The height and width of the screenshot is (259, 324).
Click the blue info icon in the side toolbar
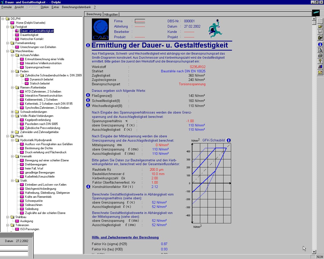tap(320, 44)
